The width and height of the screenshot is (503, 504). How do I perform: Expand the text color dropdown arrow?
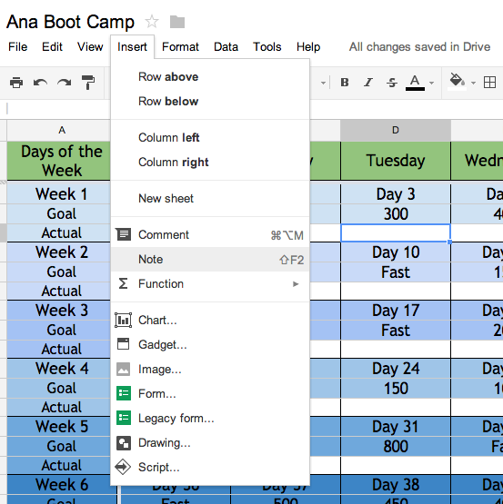pos(431,83)
